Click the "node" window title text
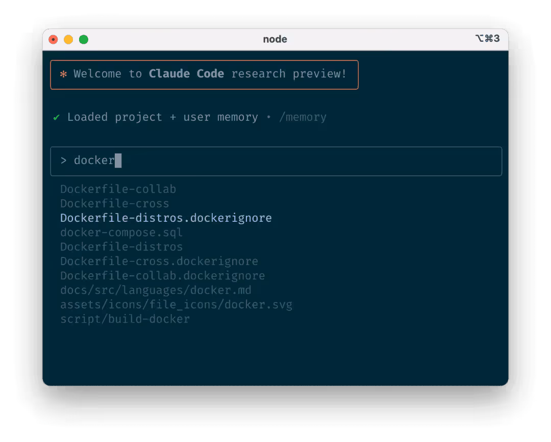The height and width of the screenshot is (442, 551). click(275, 39)
